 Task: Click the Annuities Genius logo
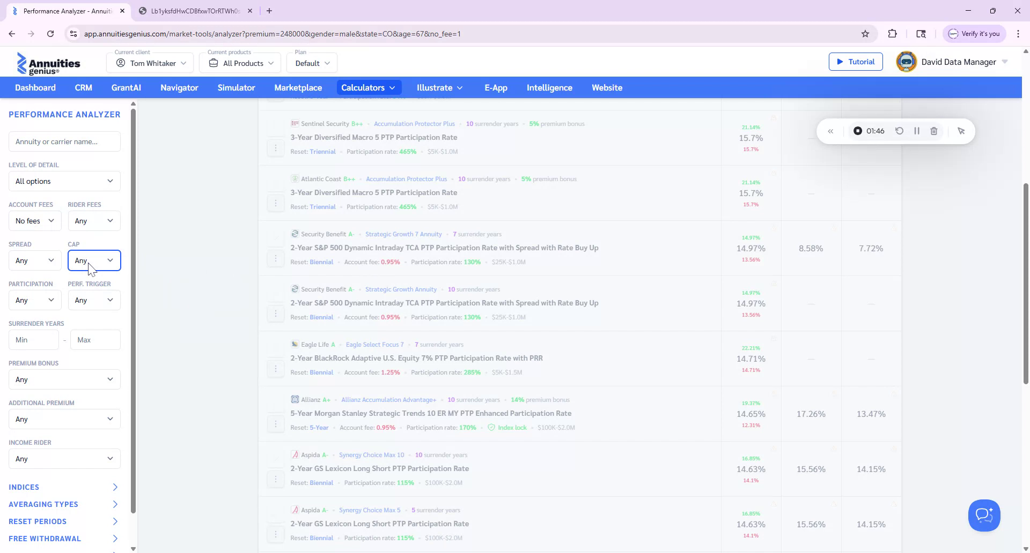49,63
